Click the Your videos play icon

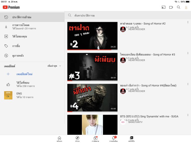[6, 36]
